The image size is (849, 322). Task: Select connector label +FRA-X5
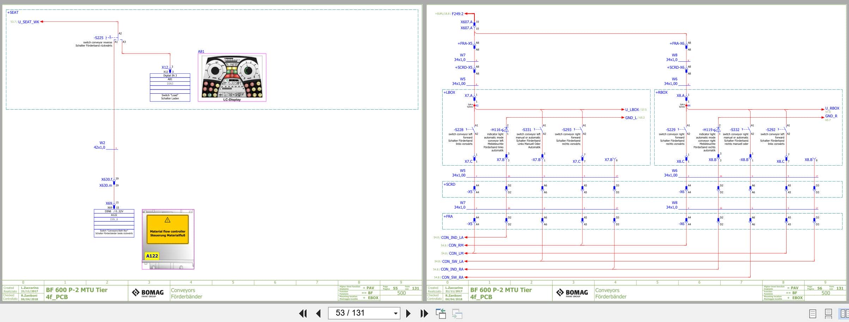point(465,44)
